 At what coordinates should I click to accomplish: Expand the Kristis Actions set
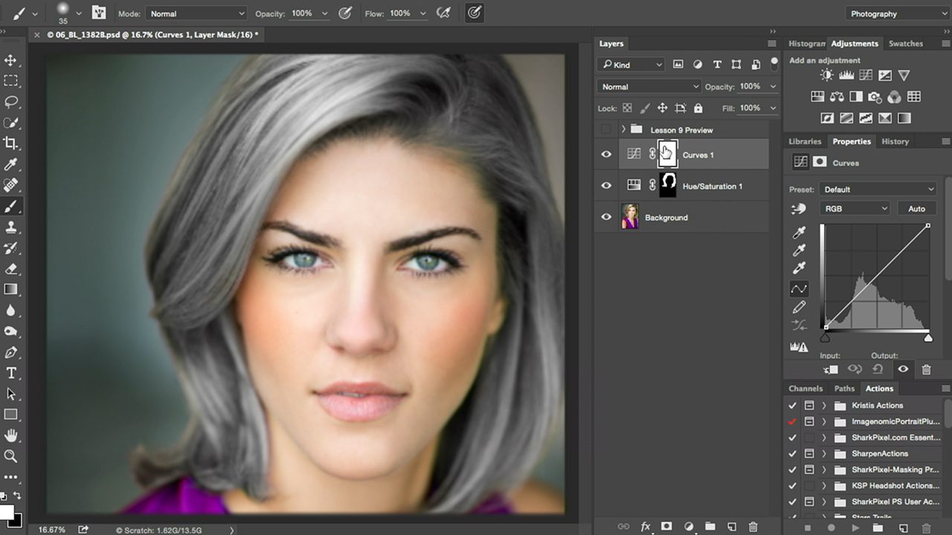click(824, 406)
